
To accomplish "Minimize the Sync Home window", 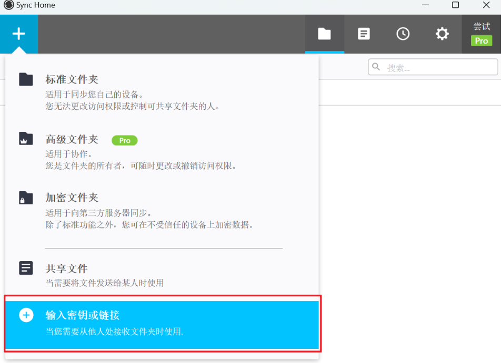I will pos(425,5).
